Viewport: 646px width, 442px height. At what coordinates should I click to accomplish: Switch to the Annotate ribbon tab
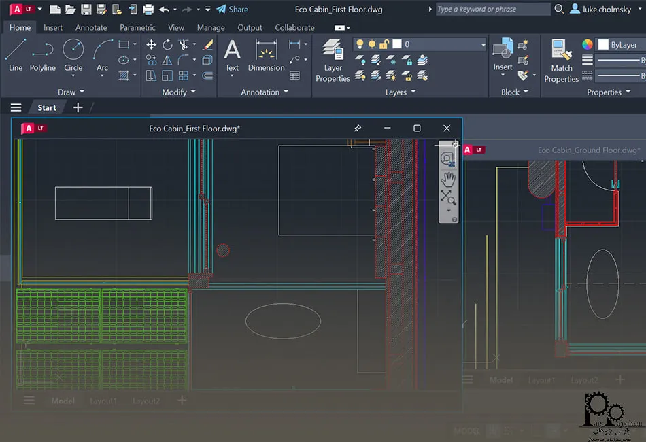click(91, 28)
